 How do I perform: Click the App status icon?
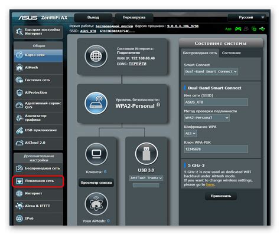[228, 29]
